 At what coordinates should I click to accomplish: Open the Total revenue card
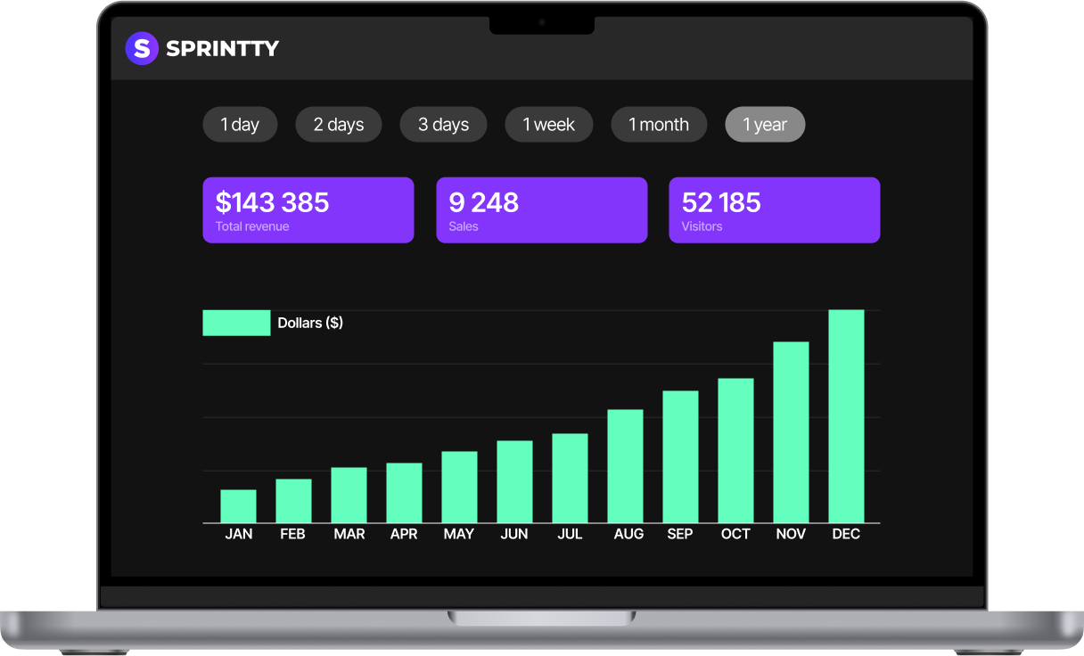(x=308, y=210)
